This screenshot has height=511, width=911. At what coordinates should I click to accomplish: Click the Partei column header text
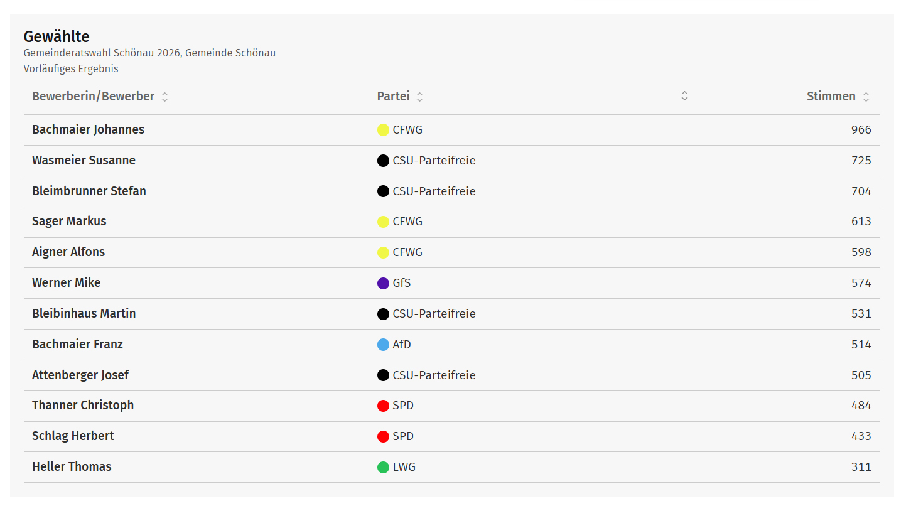click(393, 97)
